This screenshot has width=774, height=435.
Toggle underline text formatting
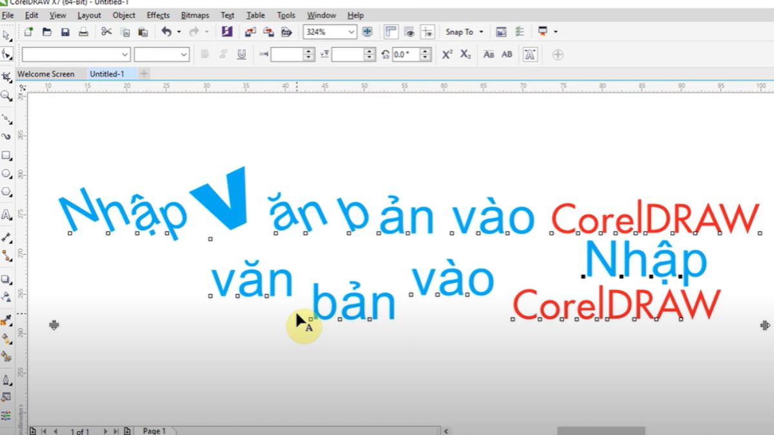tap(241, 55)
